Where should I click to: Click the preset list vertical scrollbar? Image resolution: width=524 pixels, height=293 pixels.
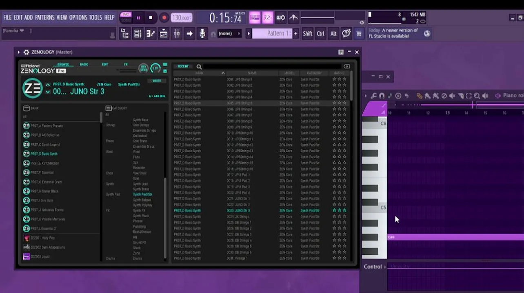coord(351,86)
